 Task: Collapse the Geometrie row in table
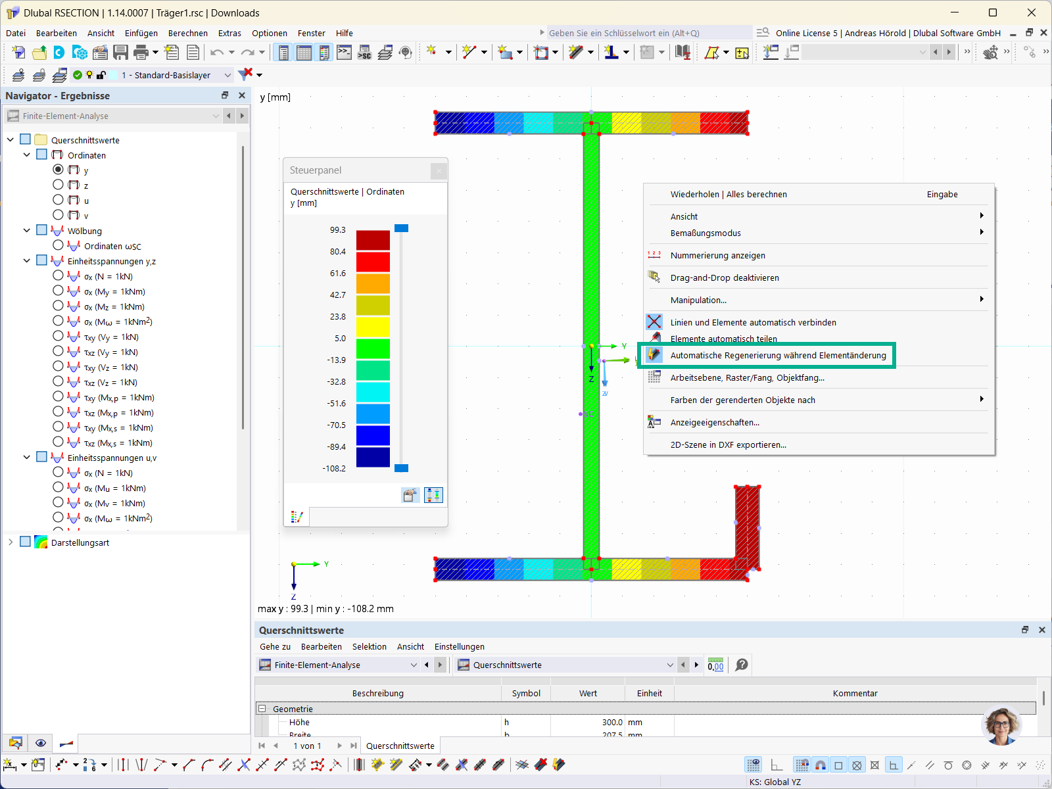tap(262, 709)
